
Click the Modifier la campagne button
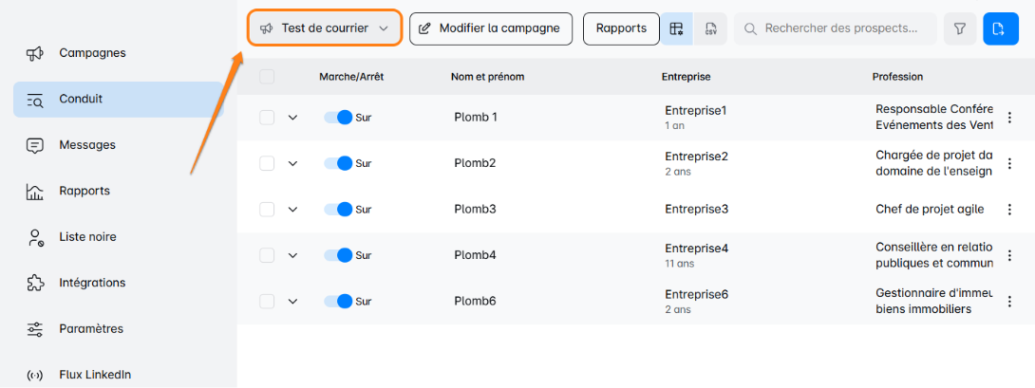[x=490, y=28]
